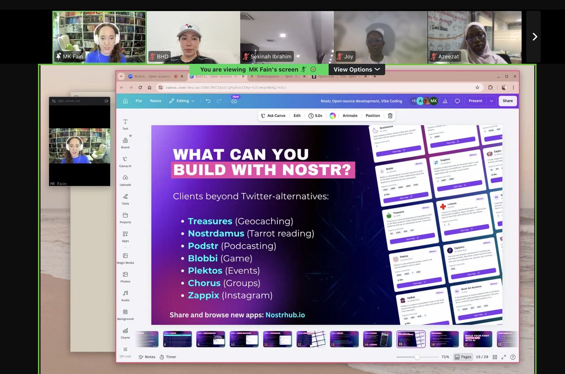The image size is (565, 374).
Task: Switch to the Shakespeare browser tab
Action: [277, 76]
